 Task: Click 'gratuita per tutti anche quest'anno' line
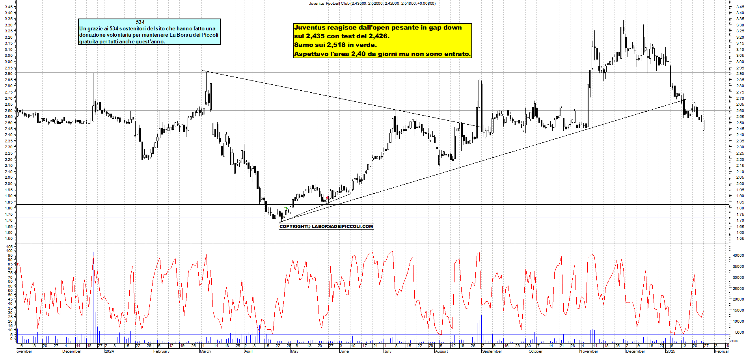[122, 41]
